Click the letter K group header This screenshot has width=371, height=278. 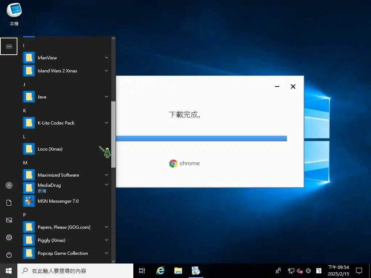coord(24,111)
